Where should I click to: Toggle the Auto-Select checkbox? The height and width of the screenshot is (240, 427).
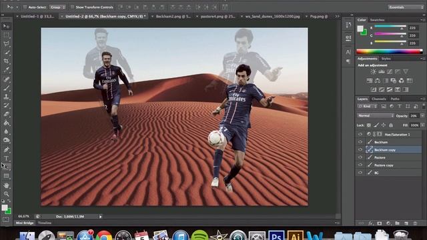(x=25, y=7)
